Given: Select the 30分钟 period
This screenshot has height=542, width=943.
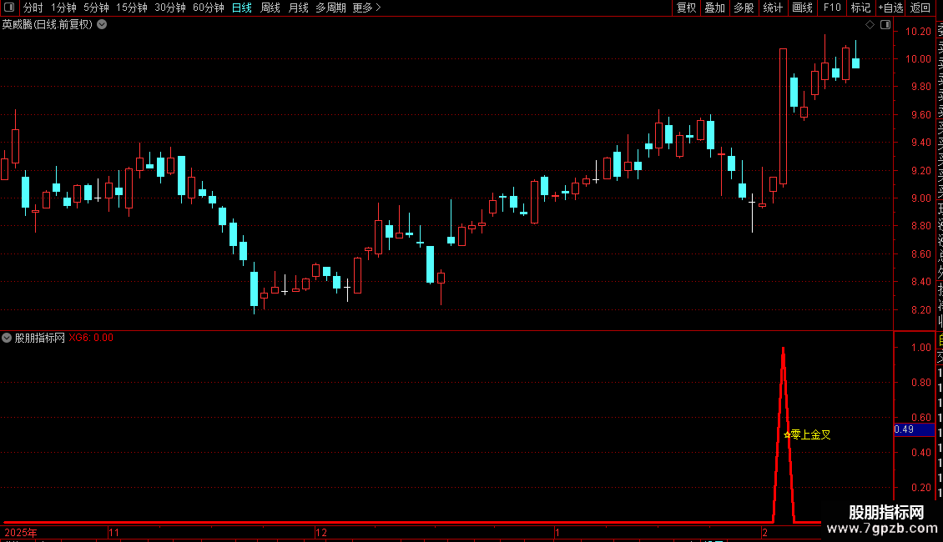Looking at the screenshot, I should (170, 8).
